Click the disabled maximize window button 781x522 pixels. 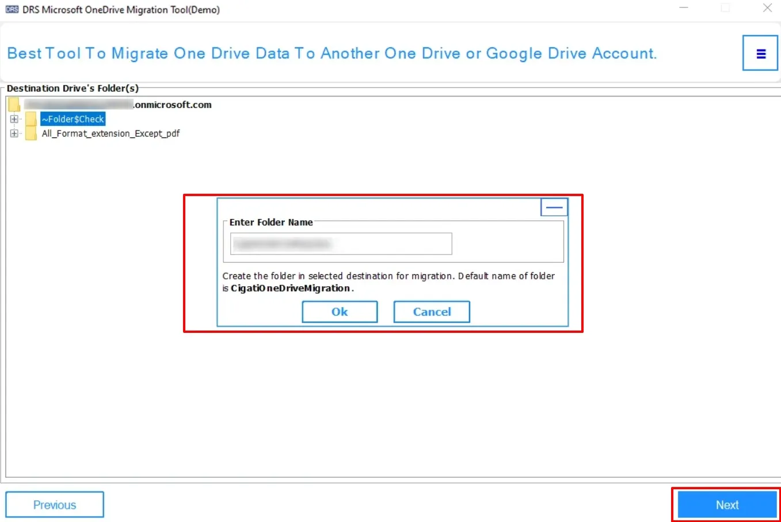click(725, 8)
